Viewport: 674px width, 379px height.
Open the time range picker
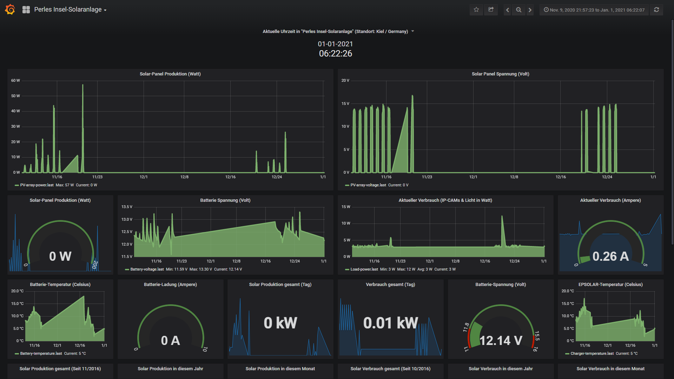(594, 10)
